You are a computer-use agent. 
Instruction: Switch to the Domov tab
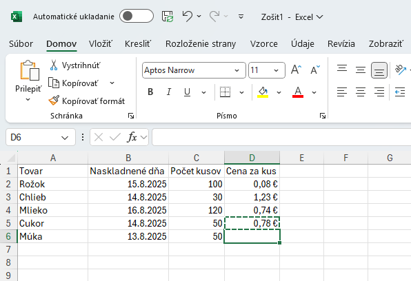click(x=61, y=43)
